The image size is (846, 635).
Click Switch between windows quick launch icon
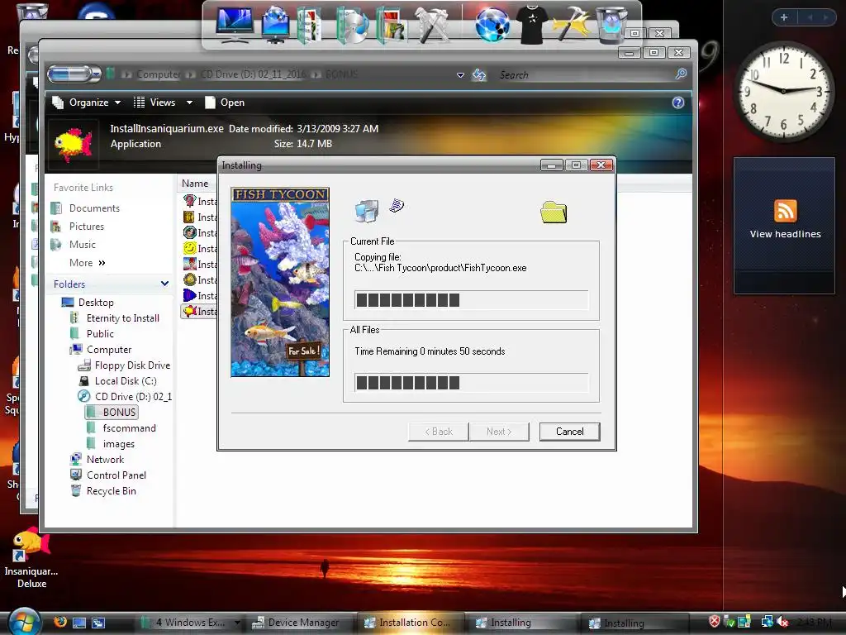click(x=98, y=623)
